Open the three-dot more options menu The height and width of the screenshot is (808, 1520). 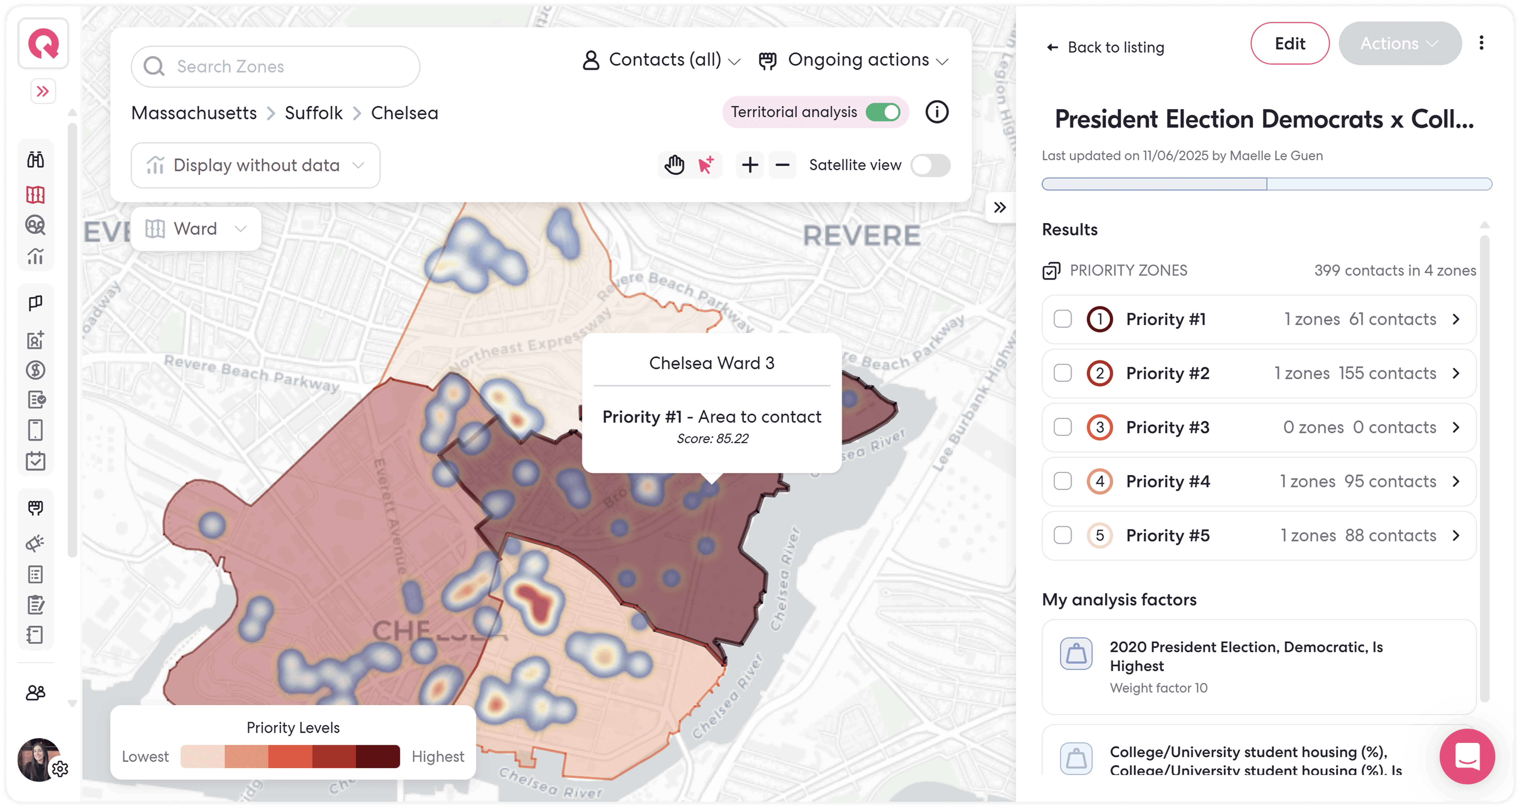click(x=1481, y=43)
